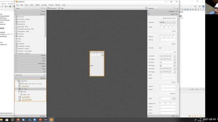Select SplitPane (empty) in the Library

(x=24, y=49)
